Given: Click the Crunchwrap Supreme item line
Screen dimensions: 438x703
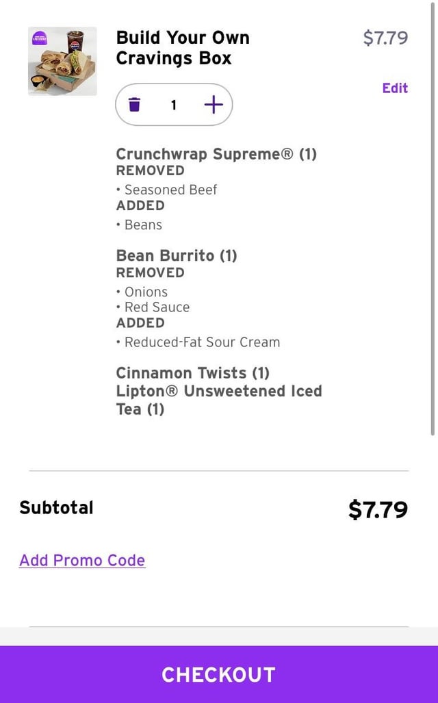Looking at the screenshot, I should (216, 153).
